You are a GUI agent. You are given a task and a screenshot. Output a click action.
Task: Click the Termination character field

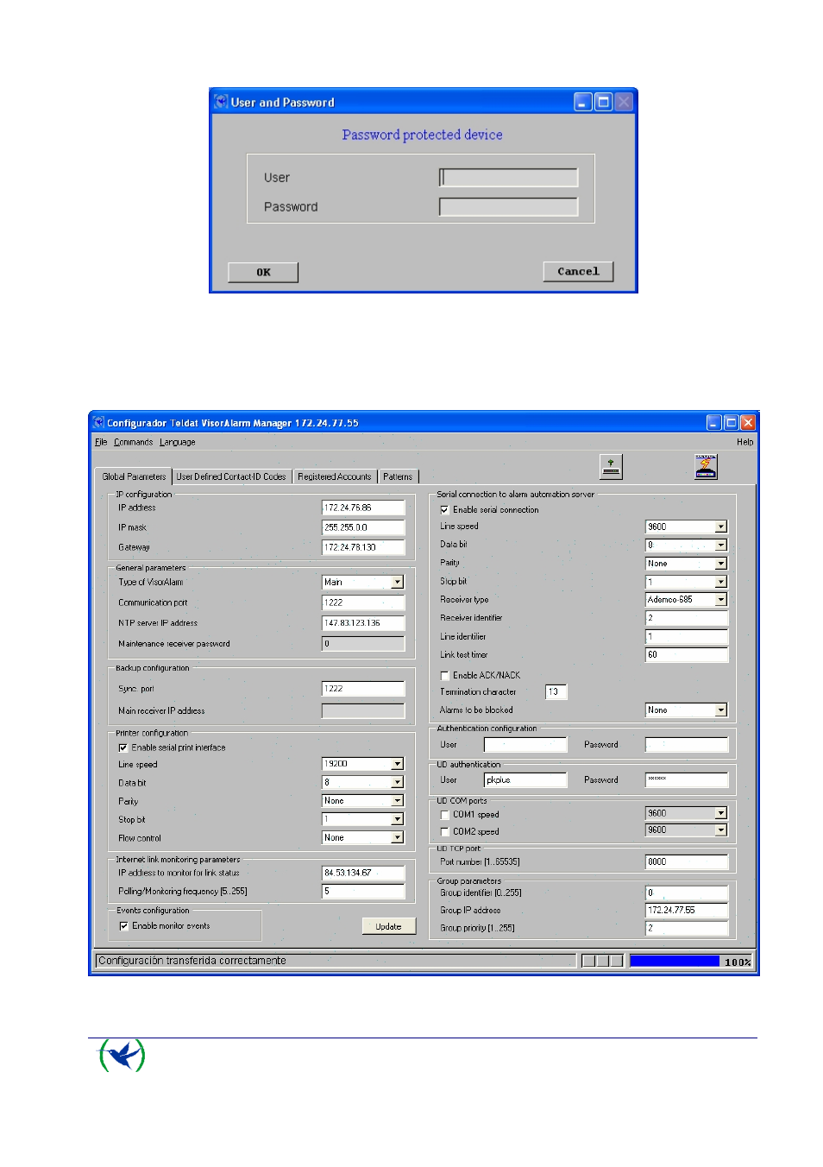pos(556,692)
